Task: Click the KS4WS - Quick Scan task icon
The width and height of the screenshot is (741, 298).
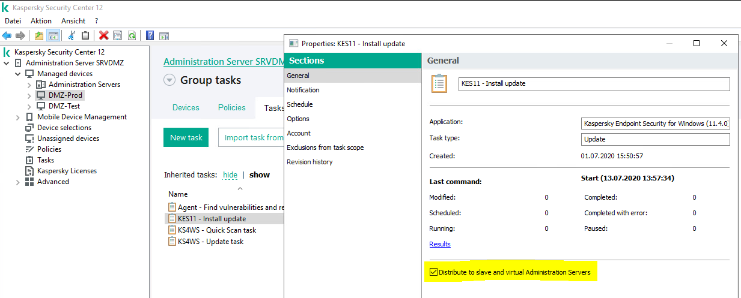Action: click(172, 230)
